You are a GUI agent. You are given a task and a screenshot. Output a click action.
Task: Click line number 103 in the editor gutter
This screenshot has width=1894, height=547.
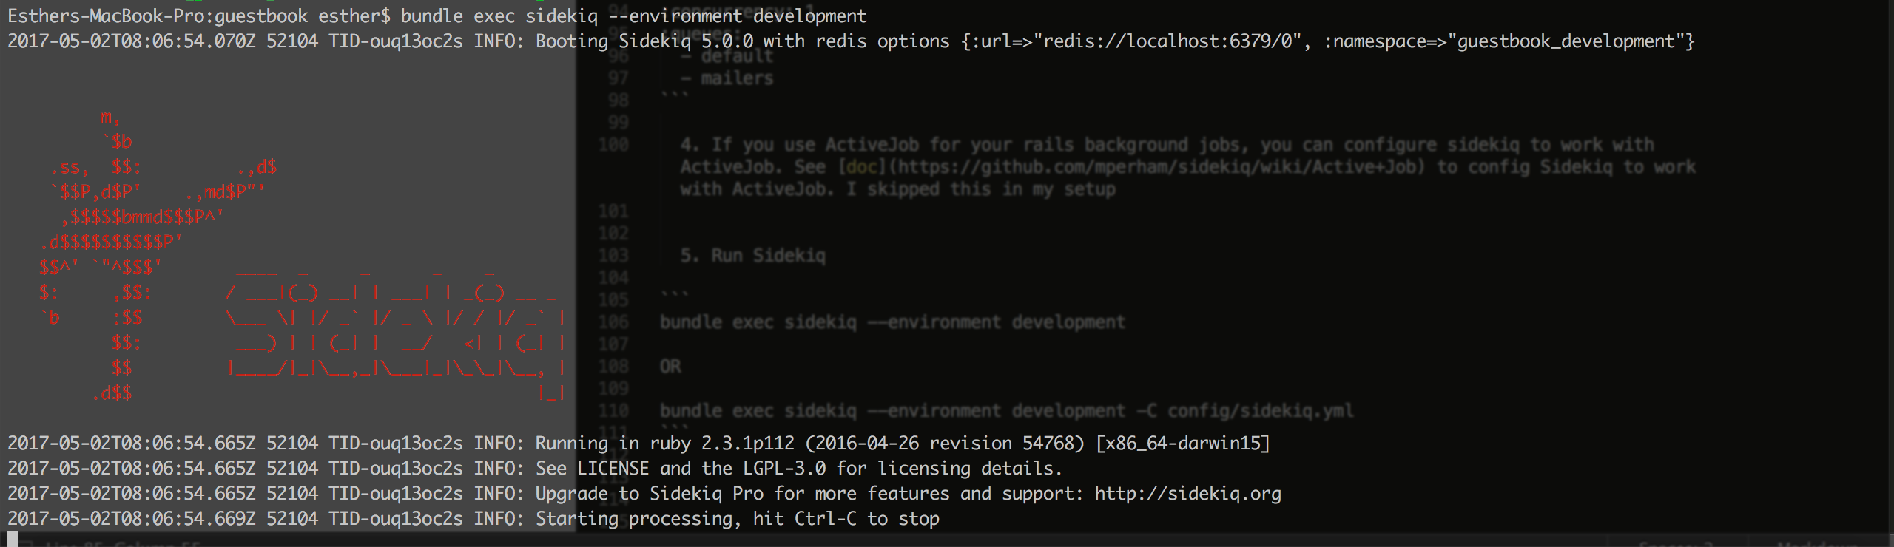[614, 256]
